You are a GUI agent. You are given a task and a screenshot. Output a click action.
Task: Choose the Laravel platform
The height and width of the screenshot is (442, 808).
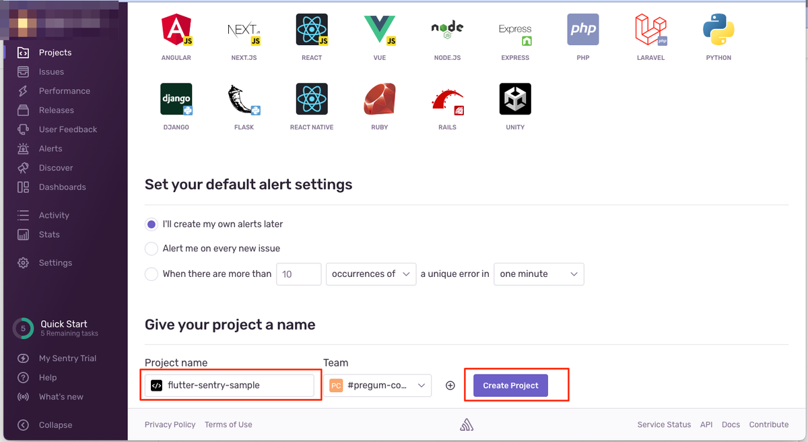click(650, 30)
